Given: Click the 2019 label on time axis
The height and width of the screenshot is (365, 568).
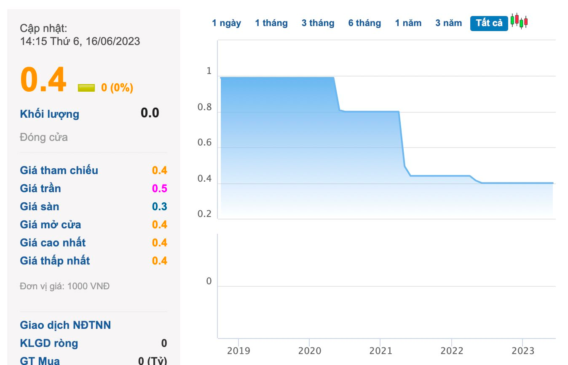Looking at the screenshot, I should coord(238,351).
